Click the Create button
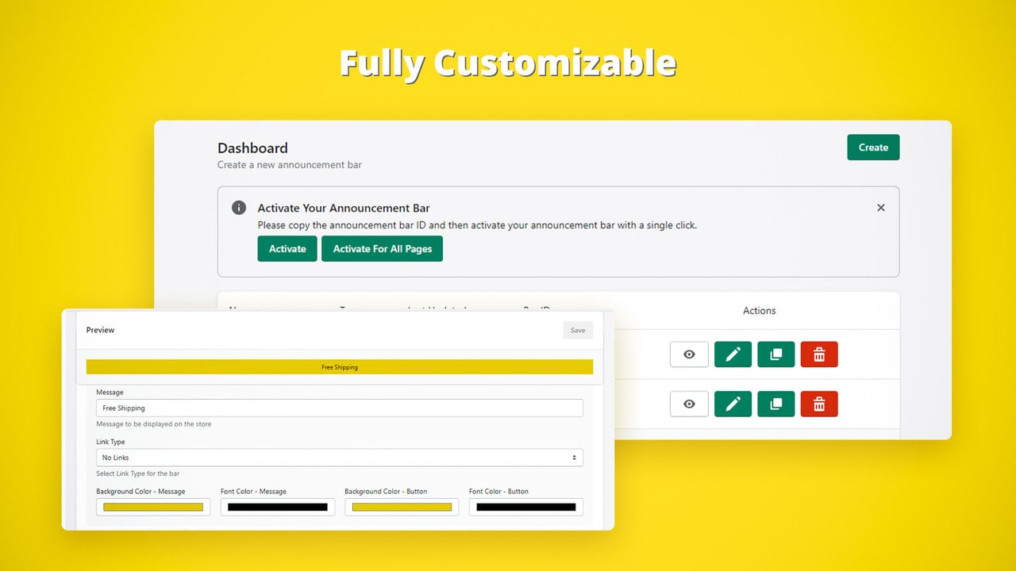1016x571 pixels. coord(873,148)
